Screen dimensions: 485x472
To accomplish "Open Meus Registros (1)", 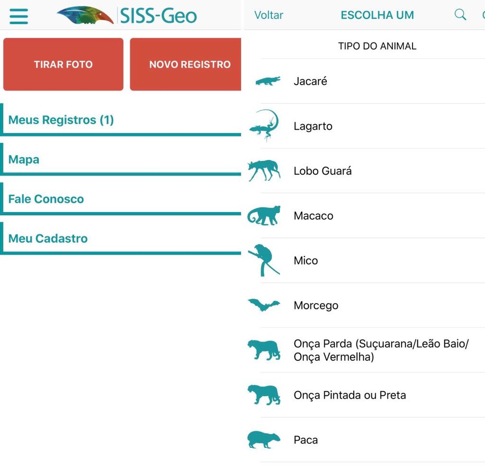I will pos(61,120).
